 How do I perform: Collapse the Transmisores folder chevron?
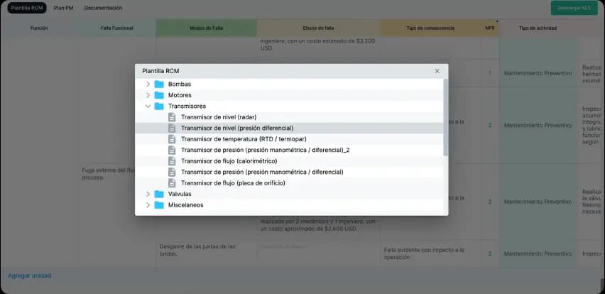pyautogui.click(x=148, y=106)
